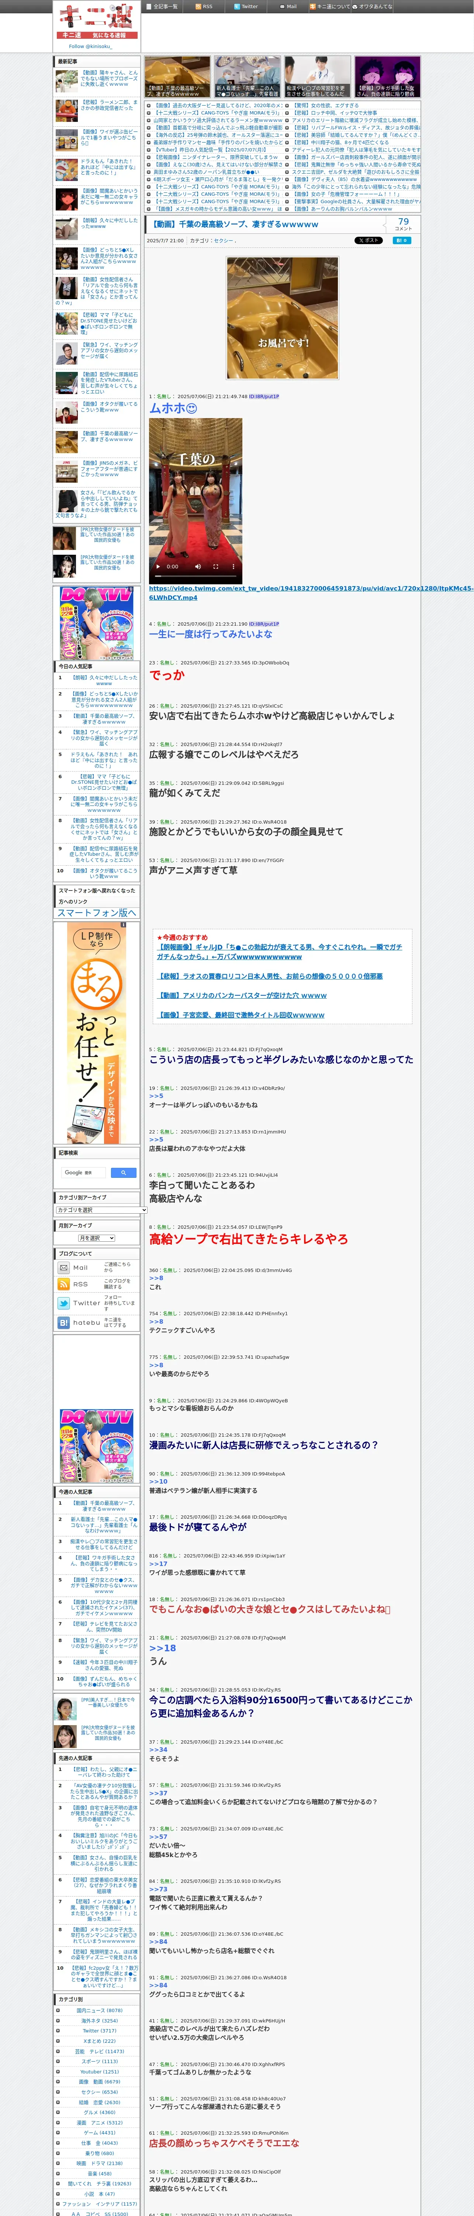Screen dimensions: 474x2216
Task: Open the ラオスの recommended link
Action: point(270,977)
